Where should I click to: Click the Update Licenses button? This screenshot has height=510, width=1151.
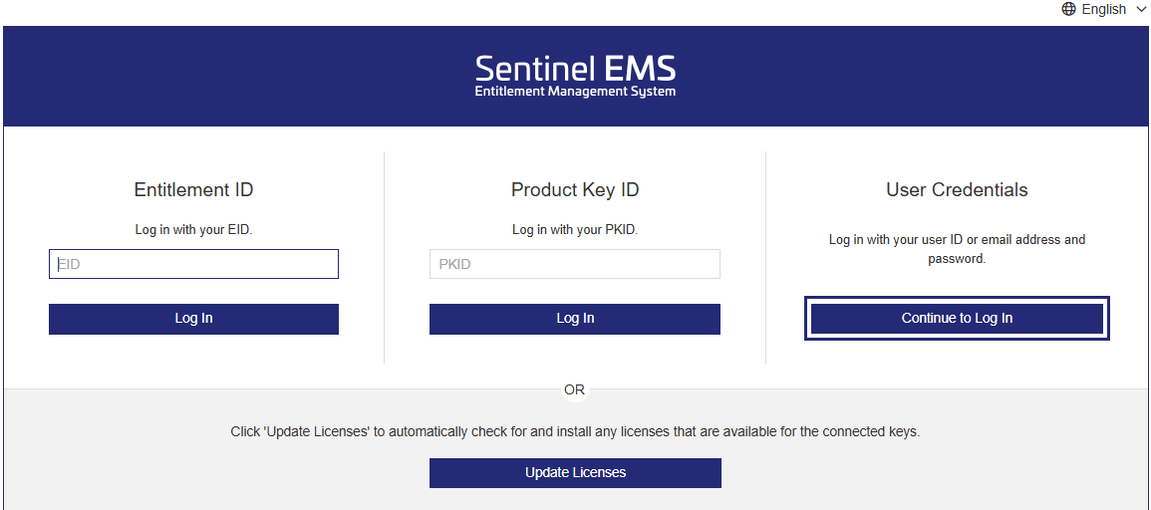point(575,473)
